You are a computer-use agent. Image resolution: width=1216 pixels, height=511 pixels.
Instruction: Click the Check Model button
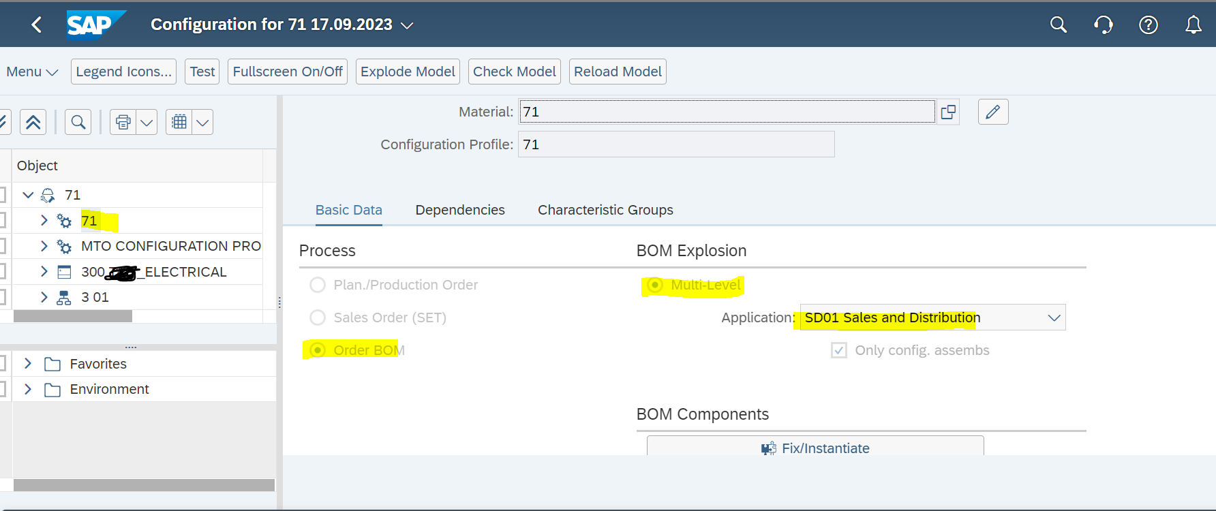click(x=514, y=72)
